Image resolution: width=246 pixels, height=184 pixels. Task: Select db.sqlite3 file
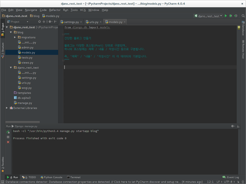24,98
